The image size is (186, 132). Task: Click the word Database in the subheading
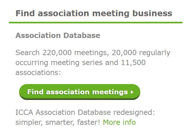[82, 35]
